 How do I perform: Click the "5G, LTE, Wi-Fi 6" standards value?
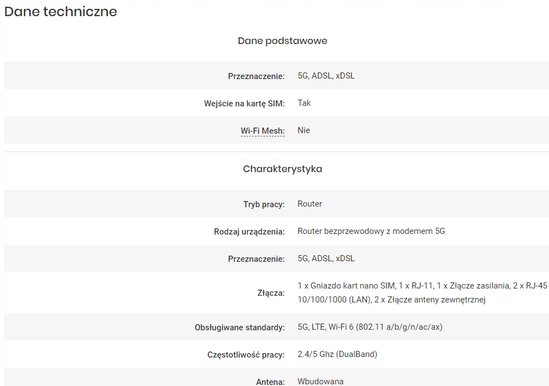point(370,327)
